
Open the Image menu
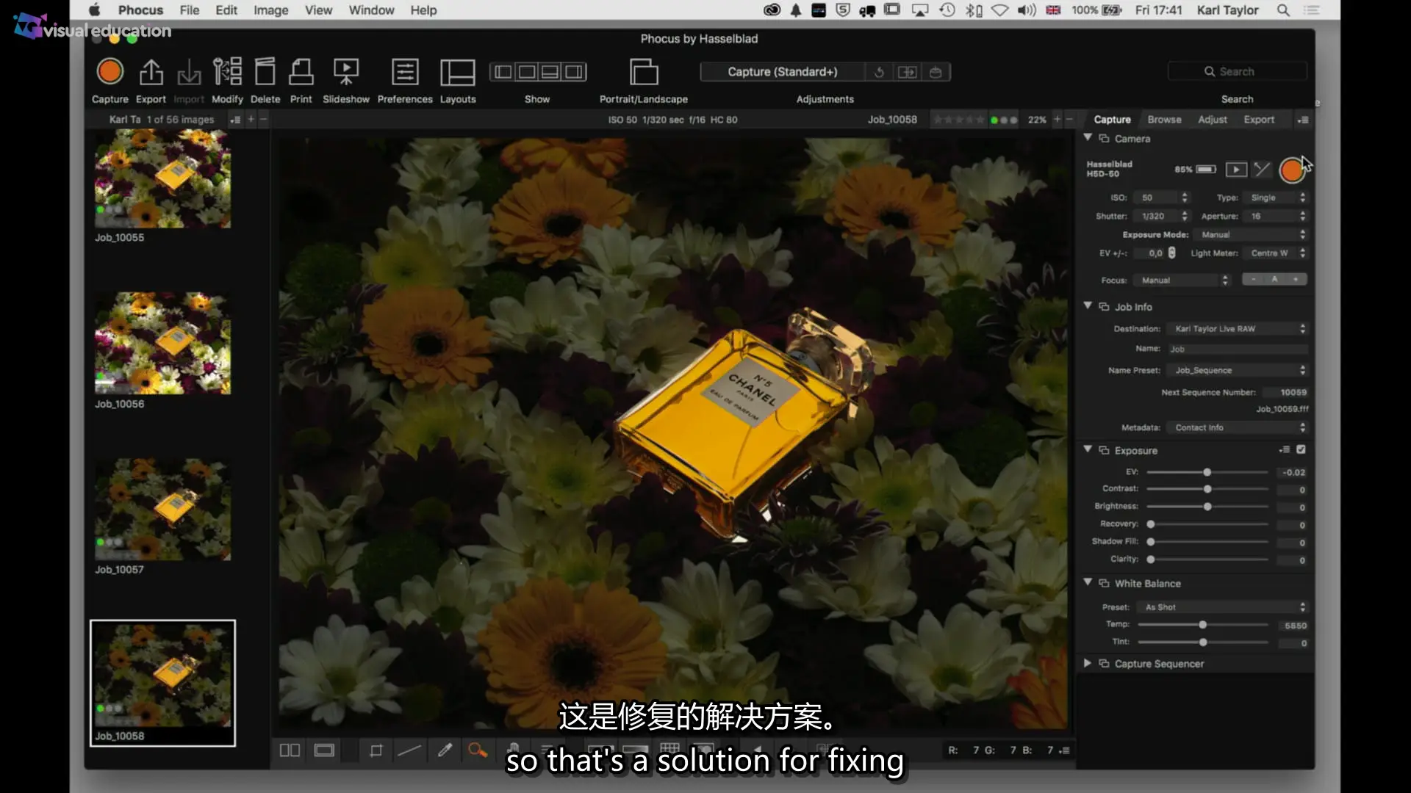[270, 10]
